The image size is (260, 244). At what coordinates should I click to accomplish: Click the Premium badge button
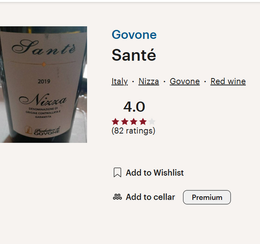(207, 197)
